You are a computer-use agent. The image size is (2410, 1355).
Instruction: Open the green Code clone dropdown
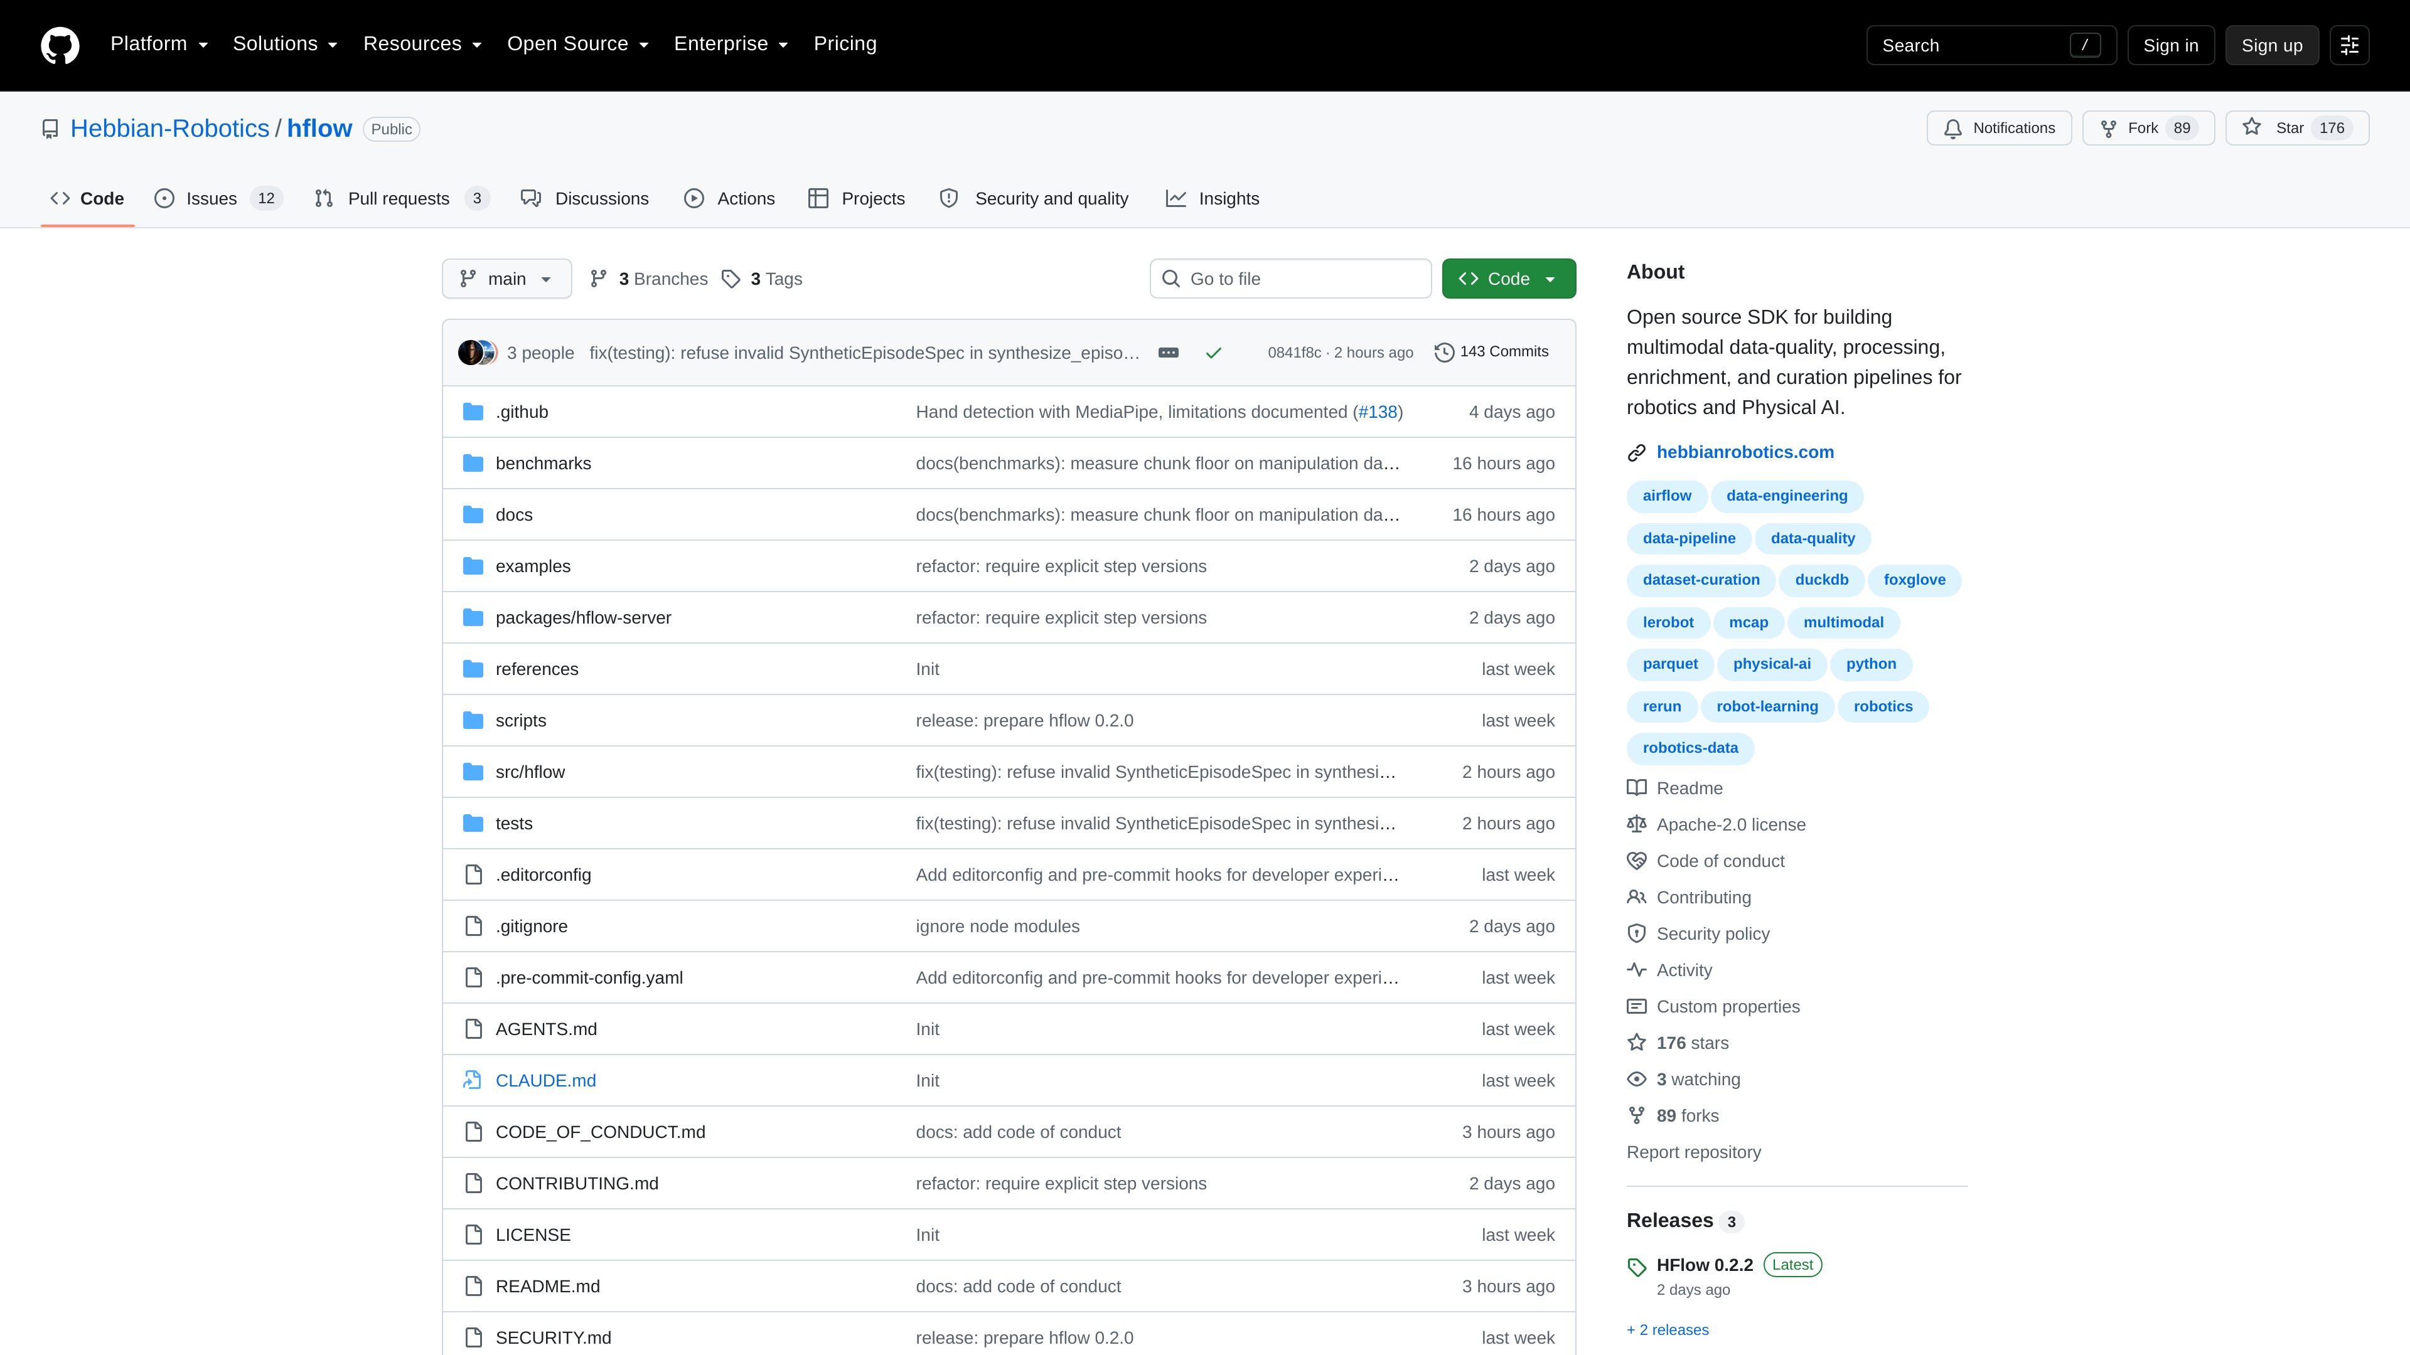[x=1508, y=279]
